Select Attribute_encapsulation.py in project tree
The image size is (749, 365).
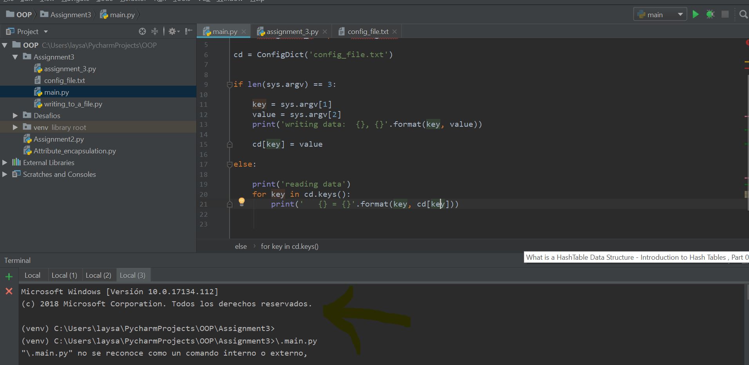tap(74, 151)
